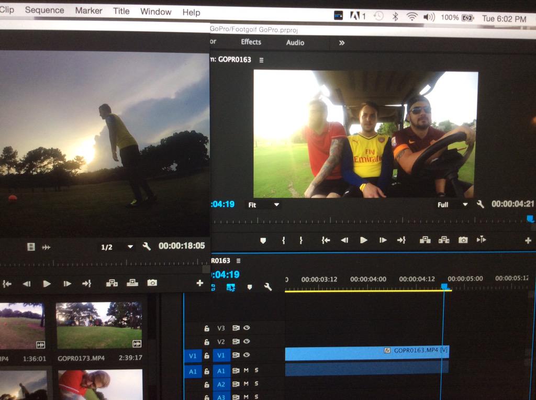The width and height of the screenshot is (536, 400).
Task: Select GOPR0173.MP4 thumbnail in project bin
Action: pyautogui.click(x=99, y=325)
